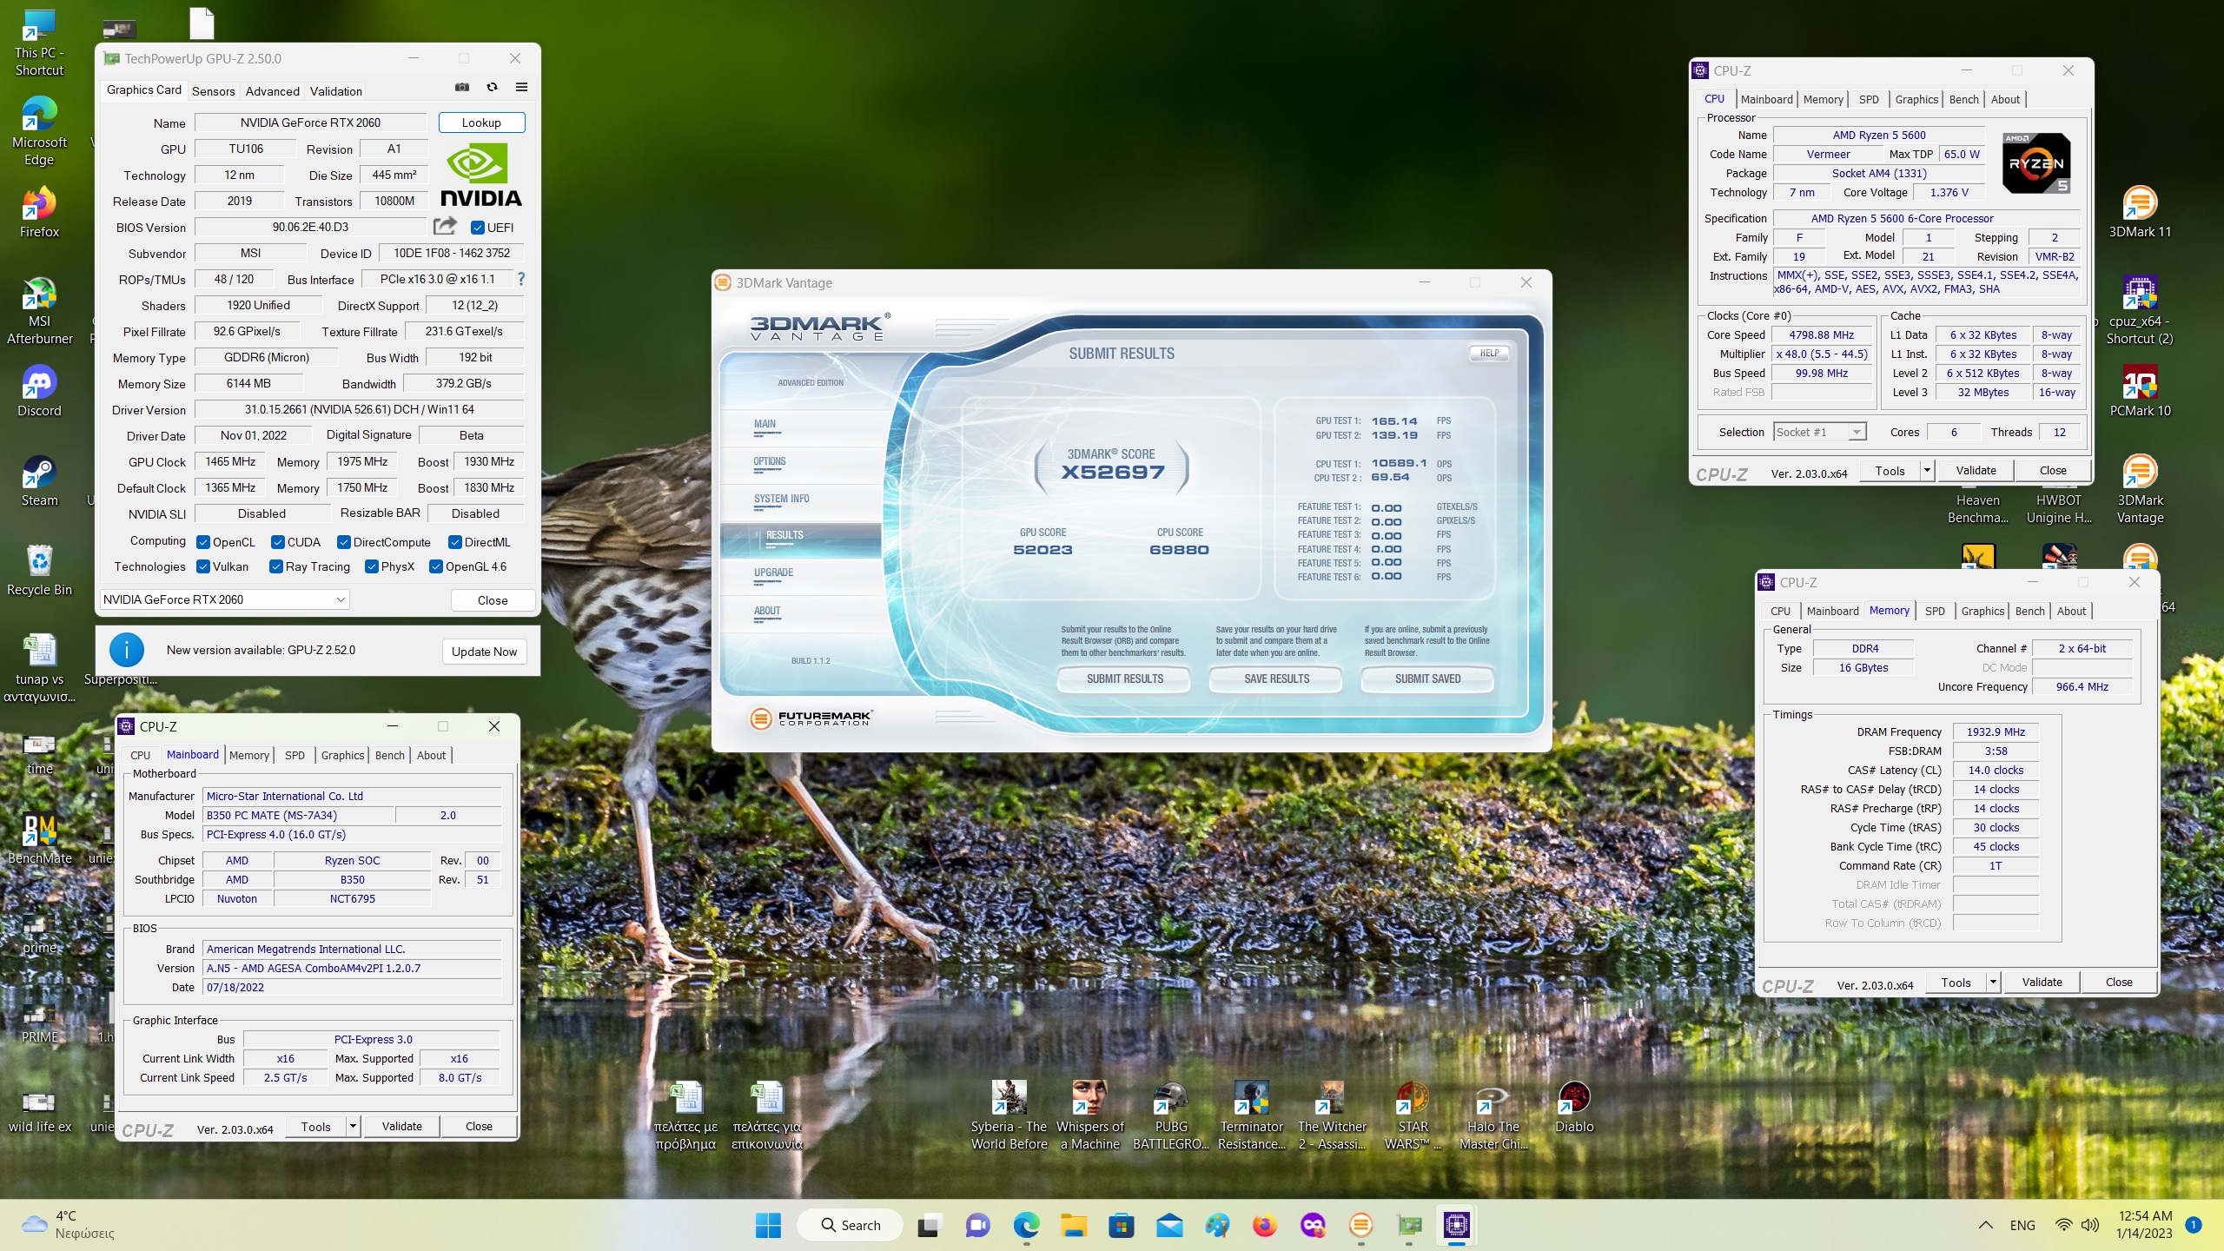This screenshot has height=1251, width=2224.
Task: Open Discord desktop icon
Action: 39,392
